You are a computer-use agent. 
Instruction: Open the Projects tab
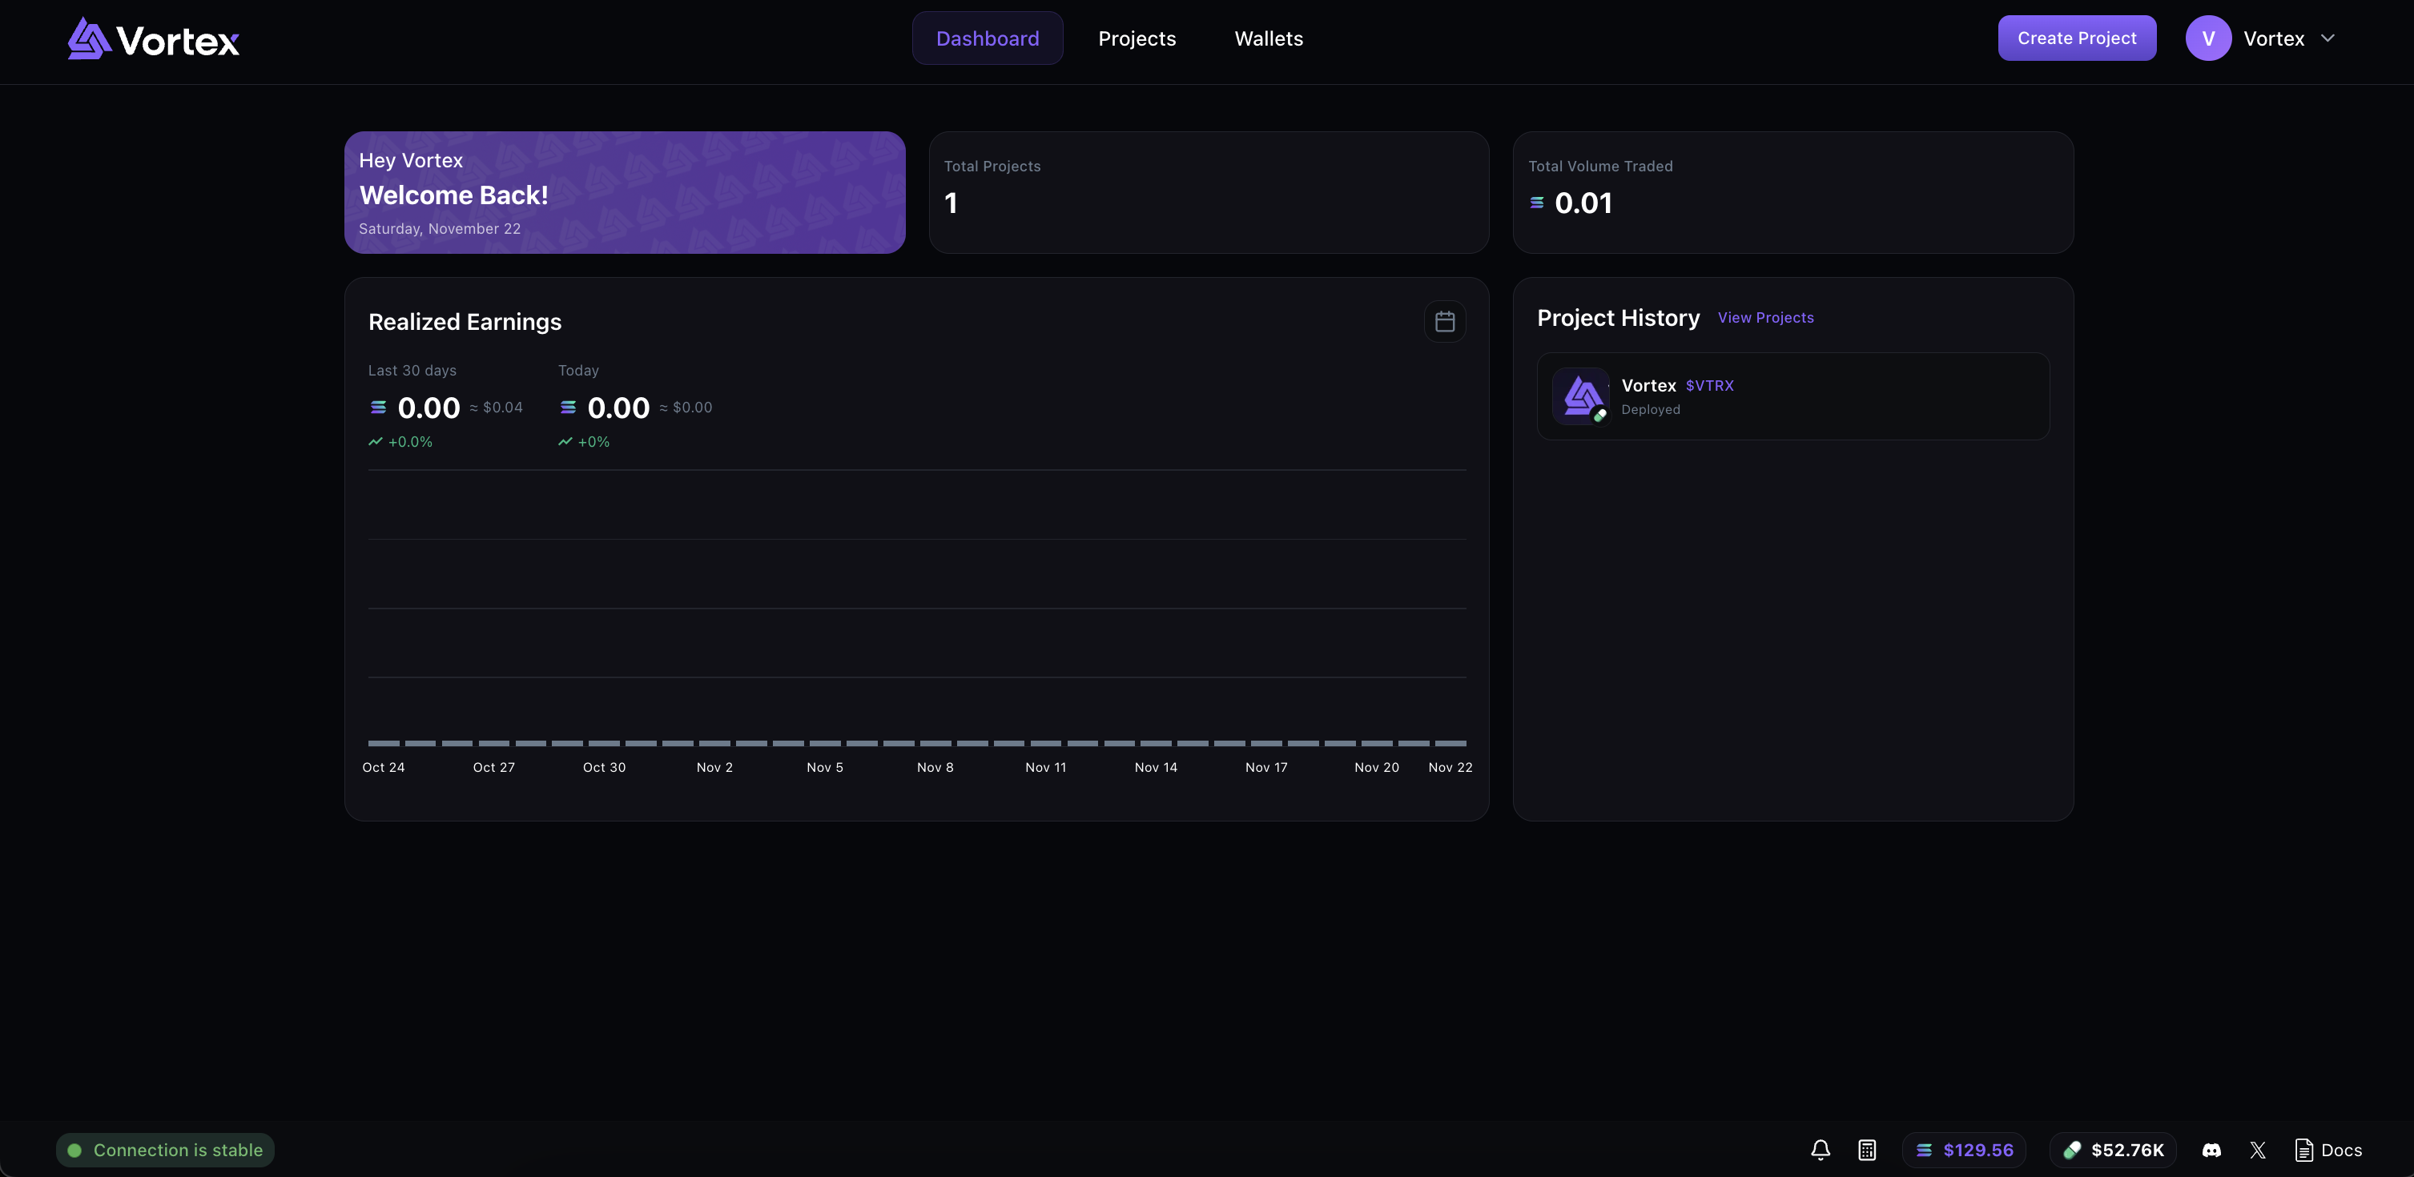[x=1137, y=38]
